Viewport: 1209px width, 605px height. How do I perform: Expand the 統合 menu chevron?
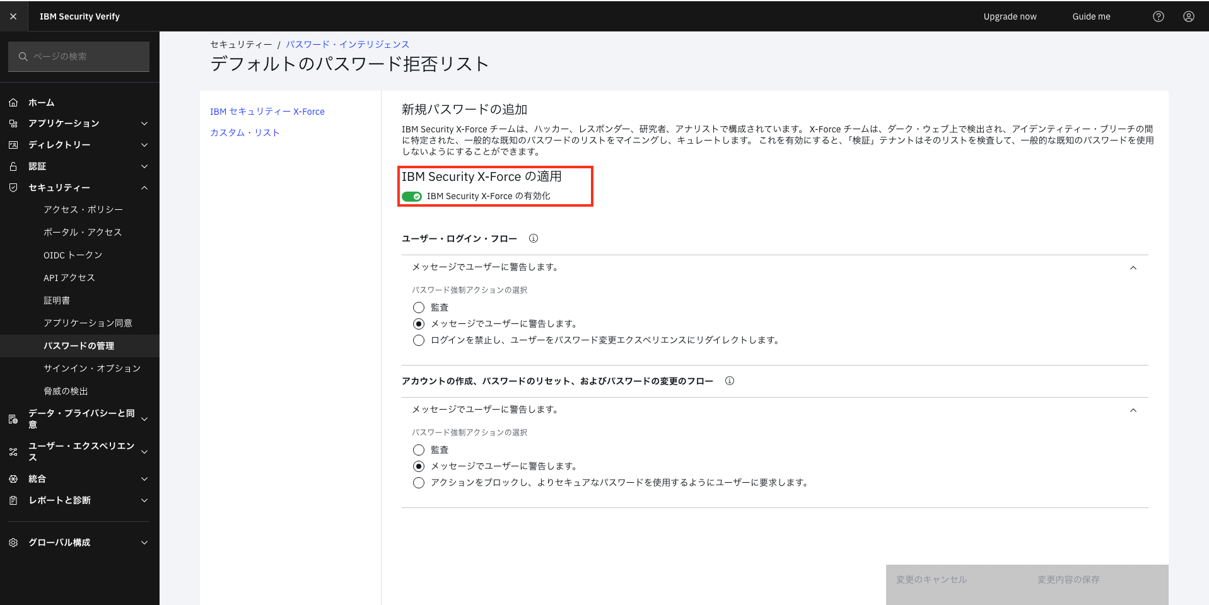144,479
